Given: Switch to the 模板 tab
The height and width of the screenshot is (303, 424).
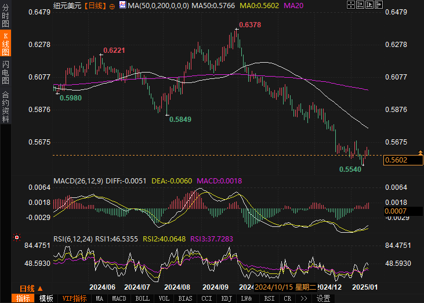Looking at the screenshot, I should 46,298.
